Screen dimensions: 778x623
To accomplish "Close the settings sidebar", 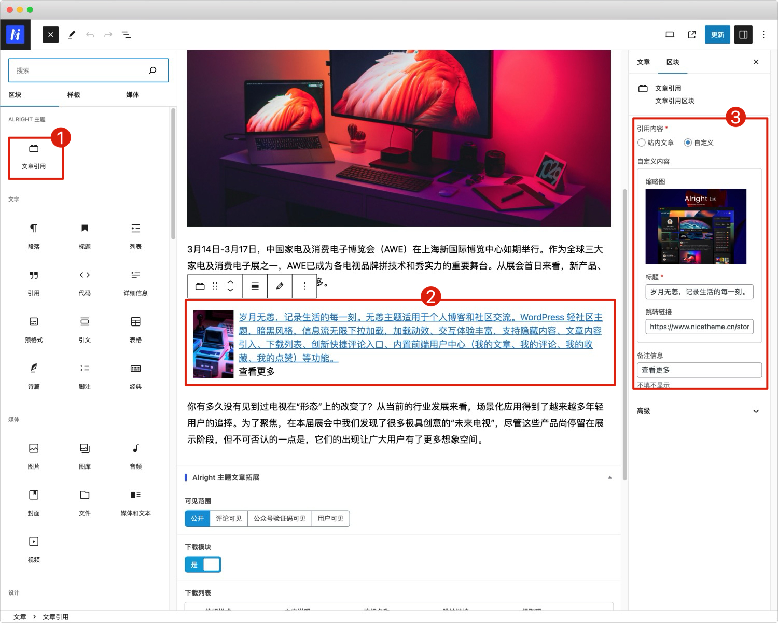I will click(756, 62).
